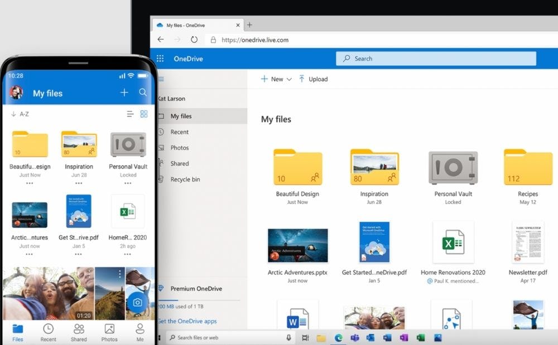Toggle the A-Z sort direction arrow
The width and height of the screenshot is (558, 345).
13,114
